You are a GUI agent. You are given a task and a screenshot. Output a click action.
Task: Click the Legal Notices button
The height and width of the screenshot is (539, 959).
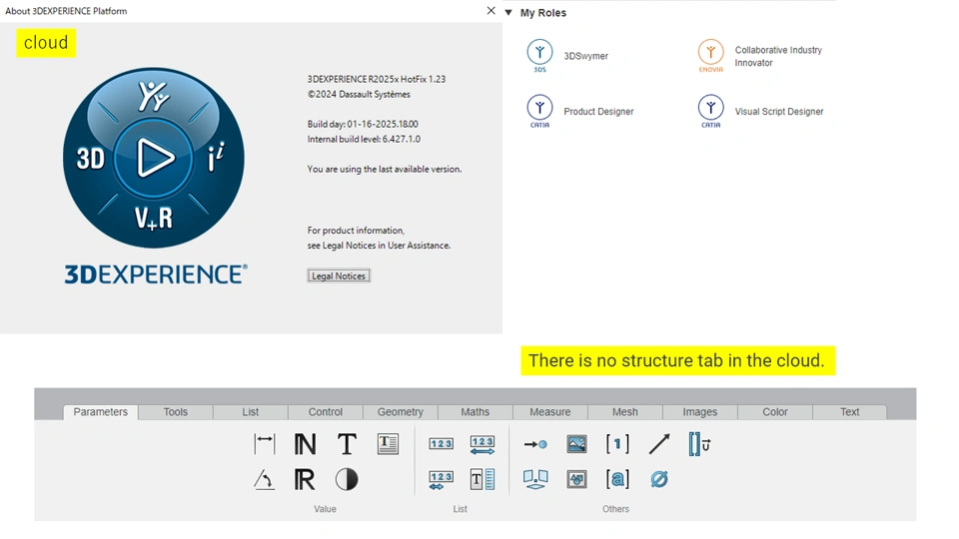point(339,276)
